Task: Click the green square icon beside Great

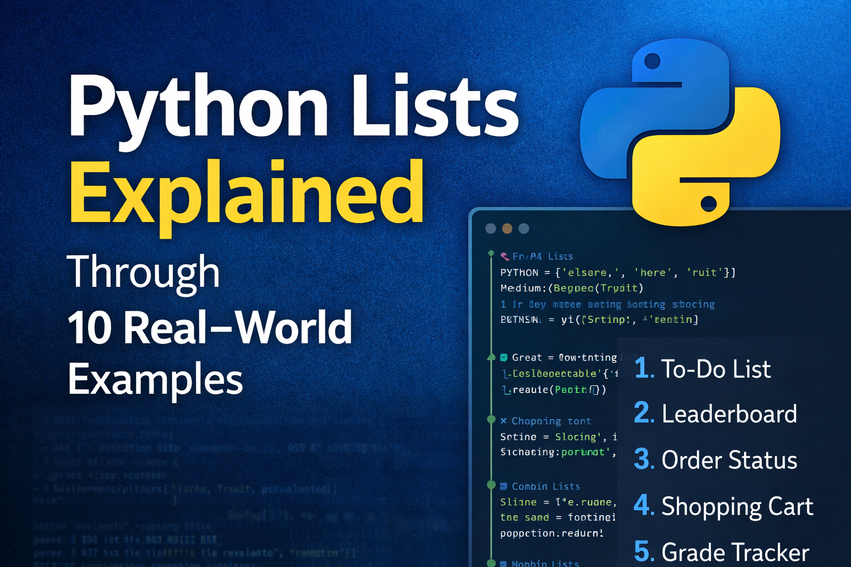Action: [504, 358]
